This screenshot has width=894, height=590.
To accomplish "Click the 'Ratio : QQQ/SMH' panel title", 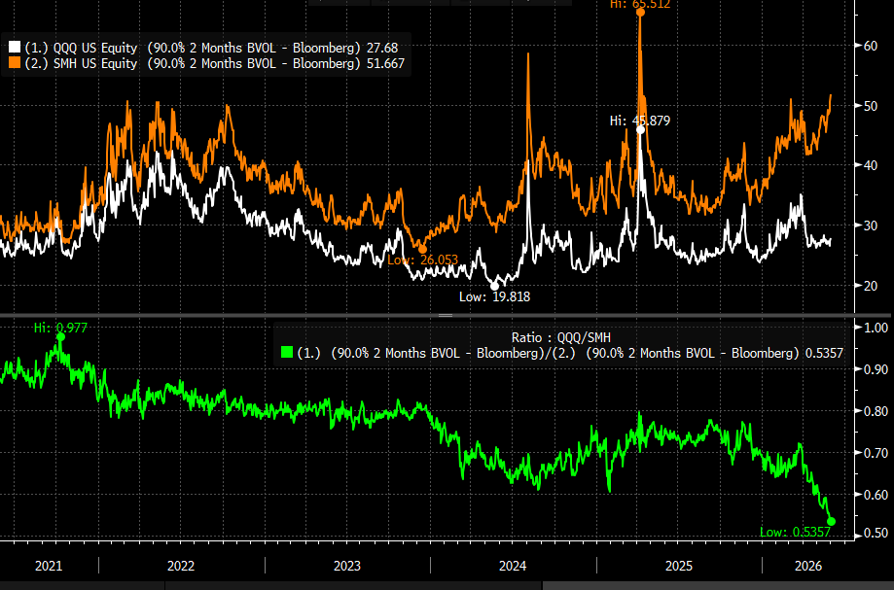I will click(561, 337).
